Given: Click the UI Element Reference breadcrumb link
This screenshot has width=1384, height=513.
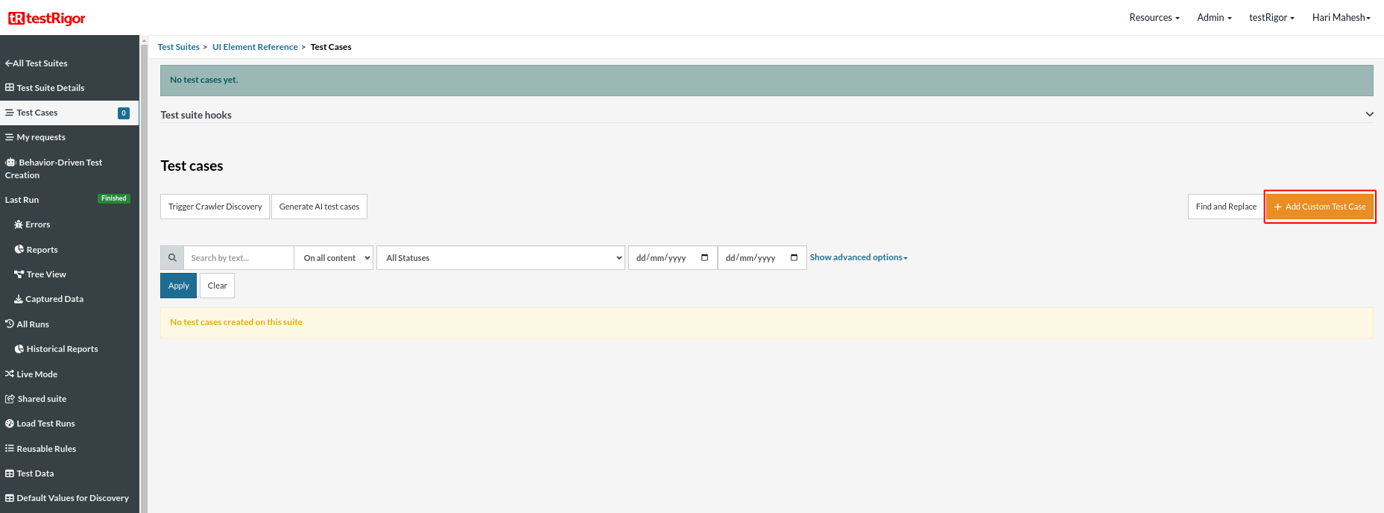Looking at the screenshot, I should 255,47.
